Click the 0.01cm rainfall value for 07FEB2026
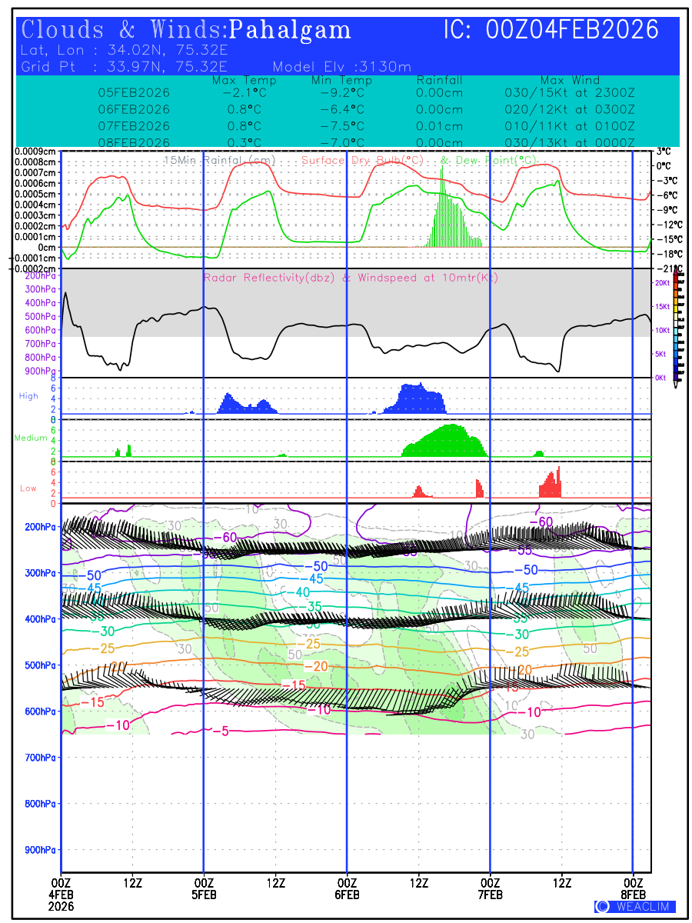 [439, 126]
